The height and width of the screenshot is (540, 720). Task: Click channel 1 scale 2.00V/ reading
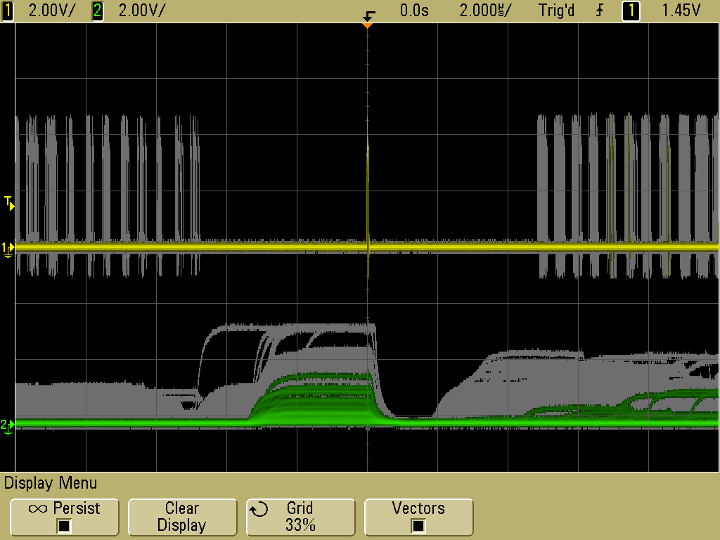point(51,11)
